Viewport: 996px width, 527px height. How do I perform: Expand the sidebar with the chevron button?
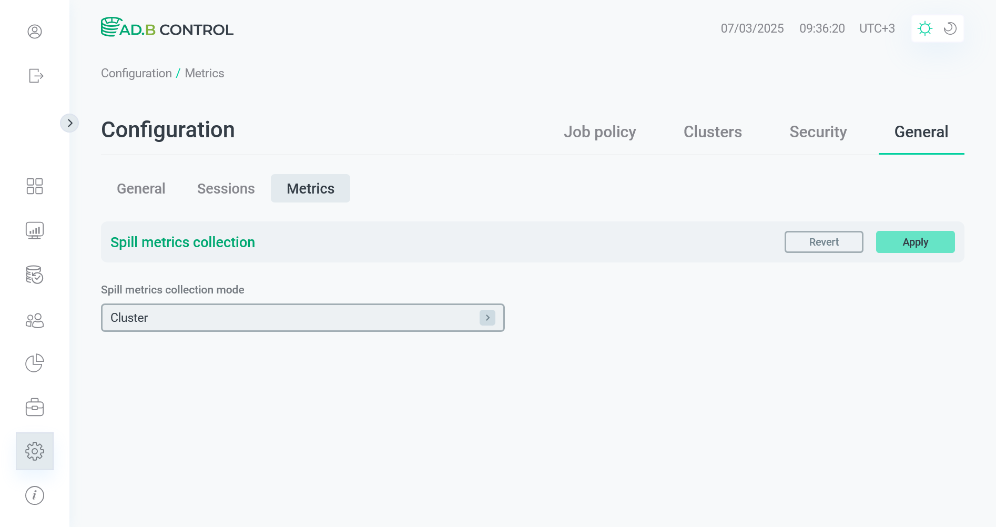point(70,123)
